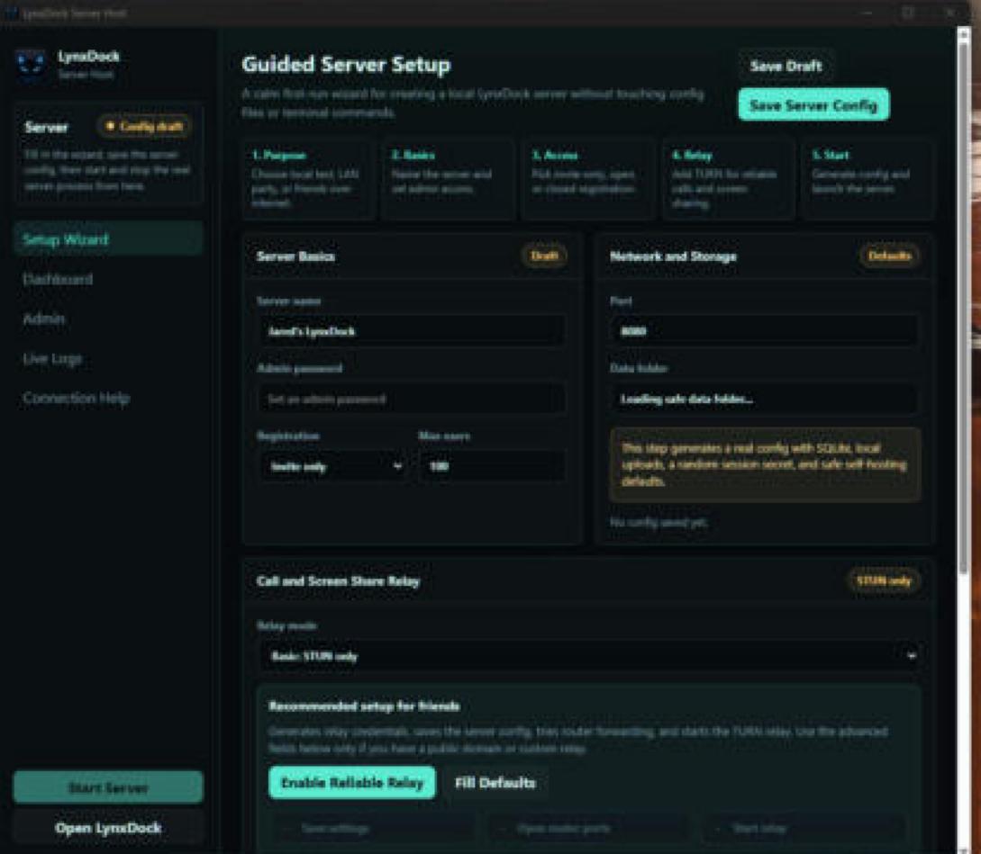This screenshot has height=854, width=981.
Task: Click the scrollbar up arrow
Action: (963, 34)
